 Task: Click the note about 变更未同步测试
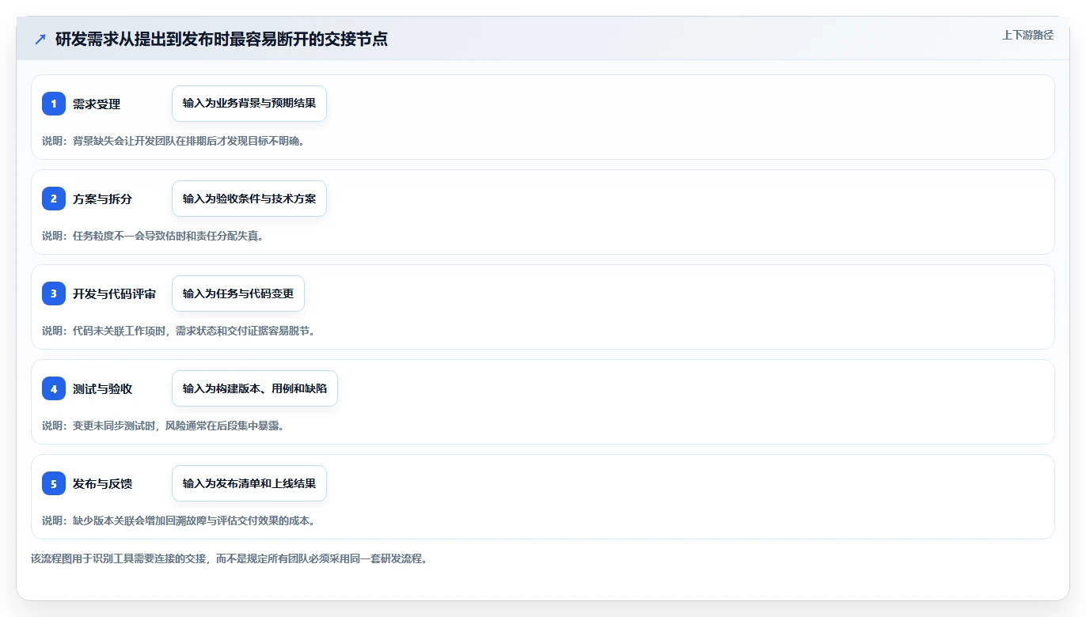pyautogui.click(x=163, y=426)
